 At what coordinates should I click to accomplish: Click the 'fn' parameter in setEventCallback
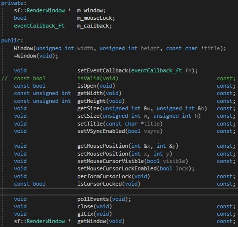pos(188,70)
